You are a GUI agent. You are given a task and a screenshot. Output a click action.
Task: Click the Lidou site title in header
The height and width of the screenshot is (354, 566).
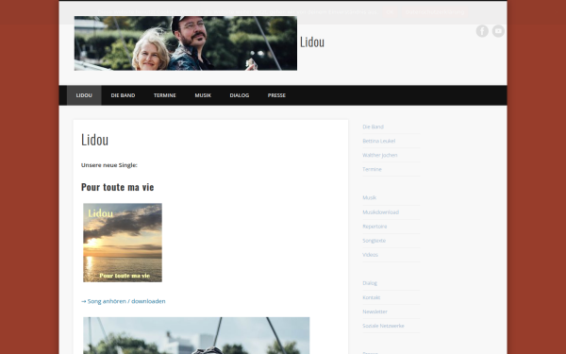(x=312, y=42)
